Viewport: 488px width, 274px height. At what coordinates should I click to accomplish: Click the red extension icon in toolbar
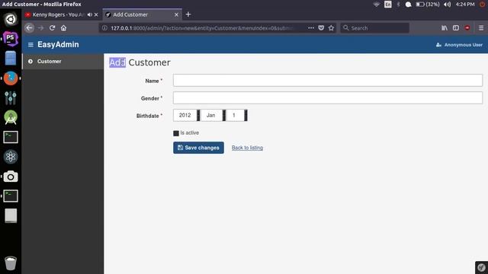coord(467,28)
